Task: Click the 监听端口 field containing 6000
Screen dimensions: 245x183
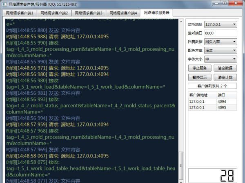Action: click(x=220, y=33)
